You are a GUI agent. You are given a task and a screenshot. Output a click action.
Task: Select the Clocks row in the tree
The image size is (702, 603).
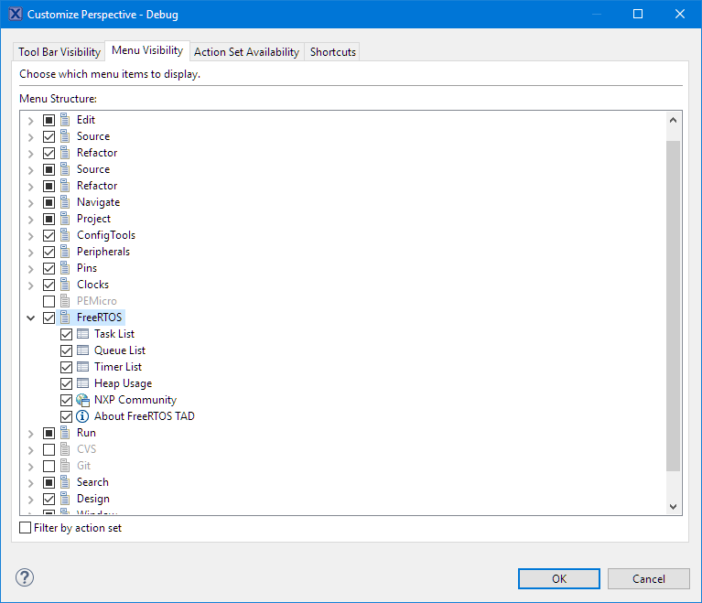coord(92,285)
